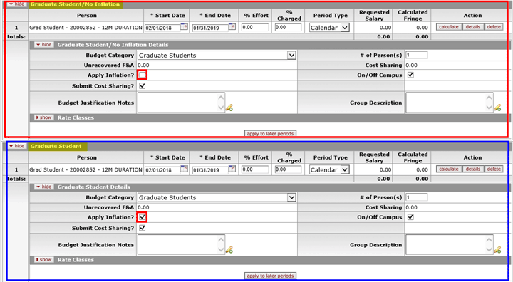Click details in Graduate Student row
The height and width of the screenshot is (282, 513).
tap(473, 169)
